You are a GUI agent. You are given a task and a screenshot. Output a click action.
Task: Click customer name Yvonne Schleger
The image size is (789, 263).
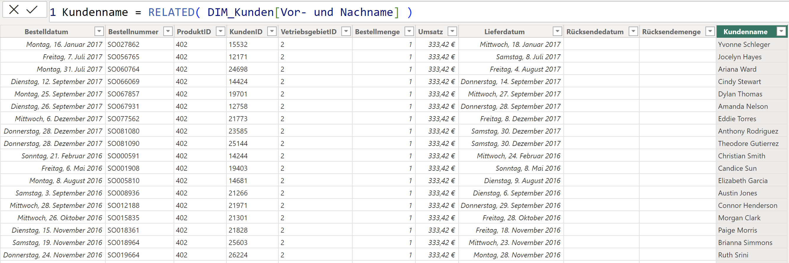click(x=744, y=44)
